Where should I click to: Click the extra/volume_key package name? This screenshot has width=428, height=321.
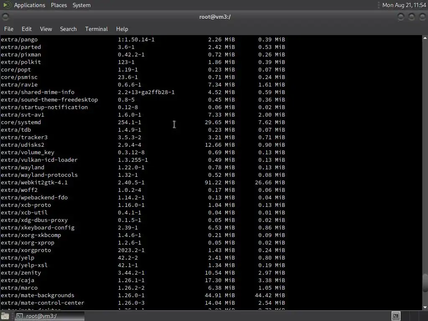pos(28,153)
